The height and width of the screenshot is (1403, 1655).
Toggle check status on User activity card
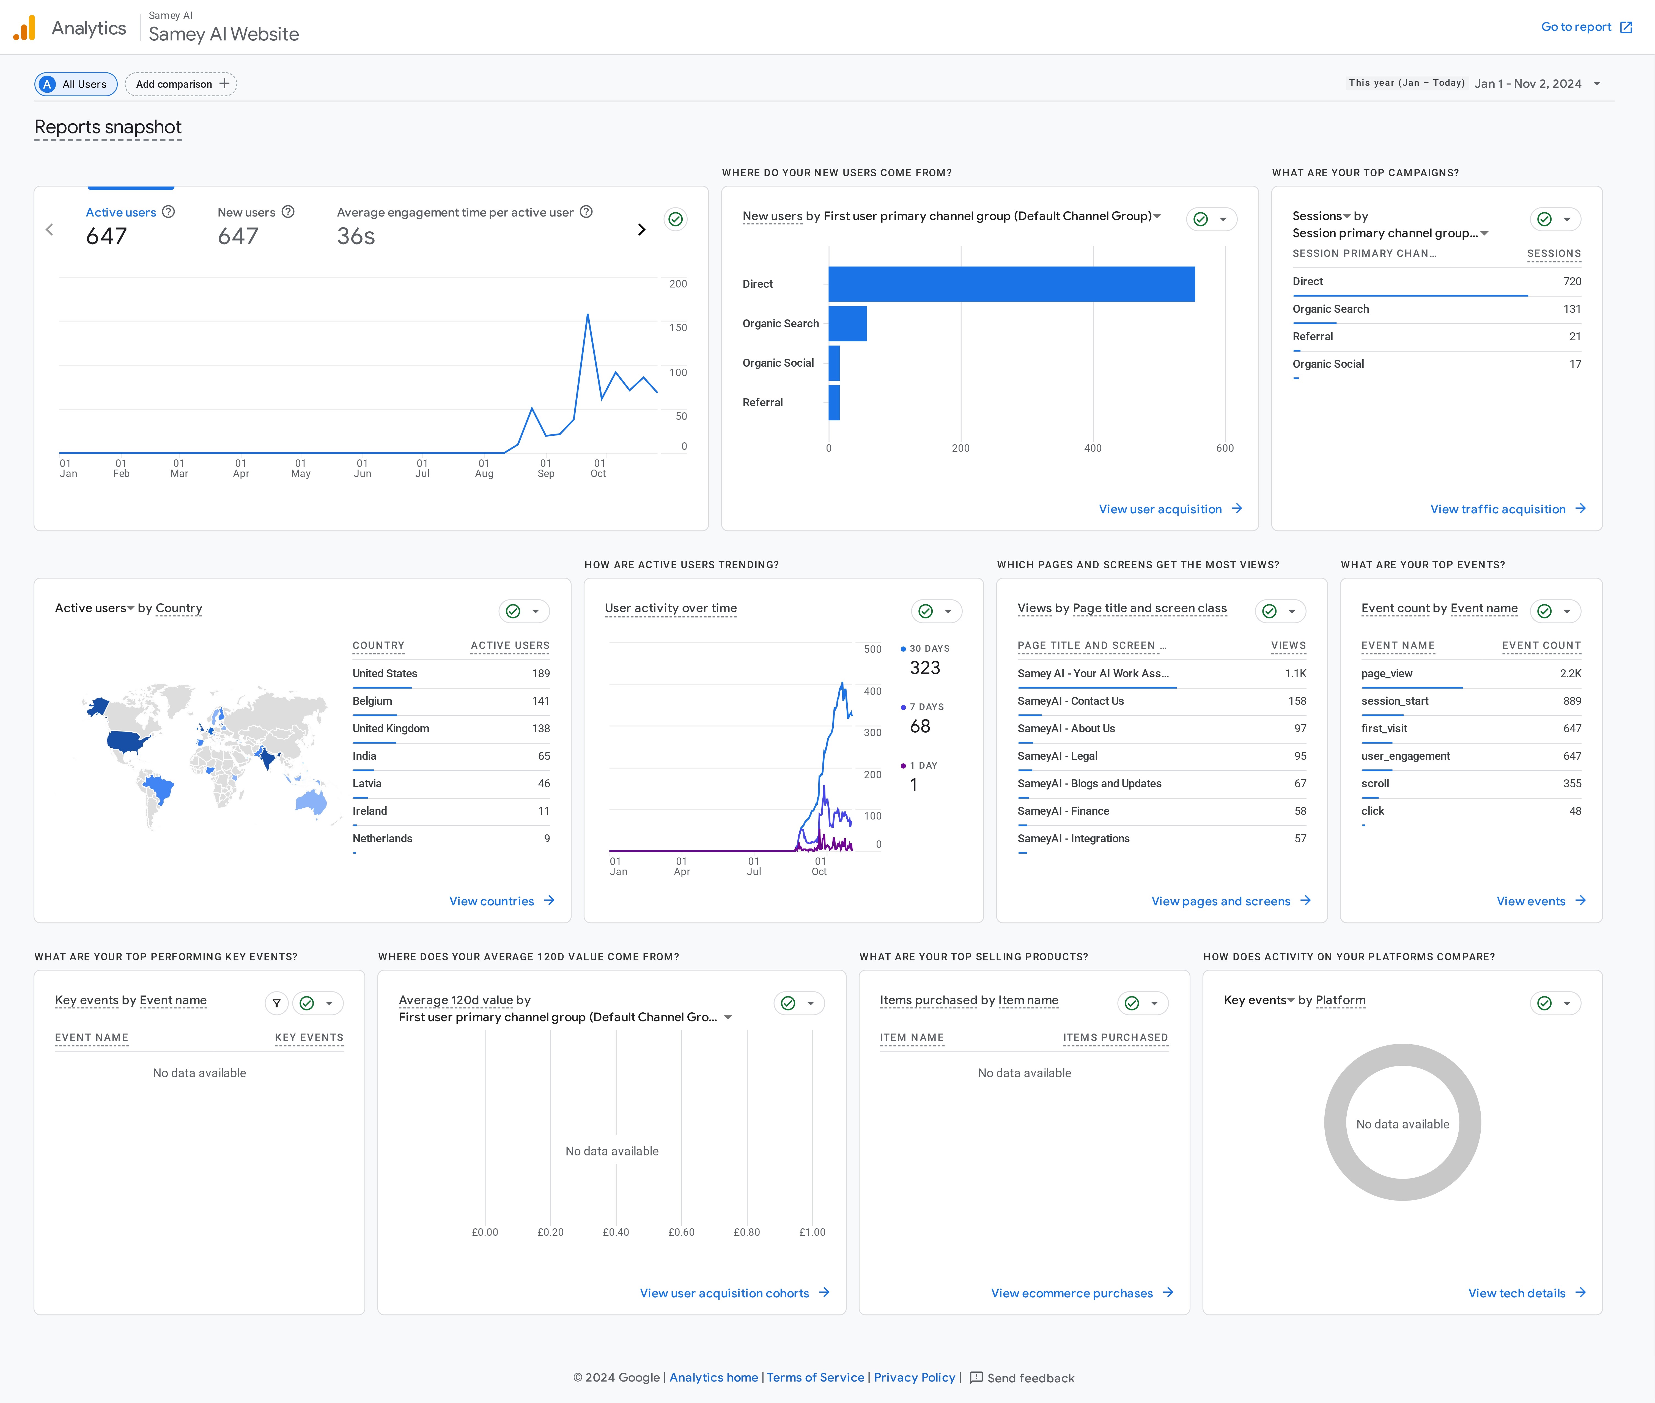point(926,611)
